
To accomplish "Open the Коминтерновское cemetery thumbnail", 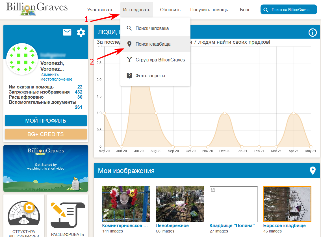I will 126,204.
